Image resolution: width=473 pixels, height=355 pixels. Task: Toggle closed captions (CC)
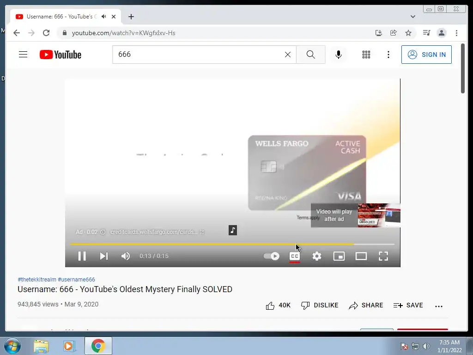(x=294, y=256)
